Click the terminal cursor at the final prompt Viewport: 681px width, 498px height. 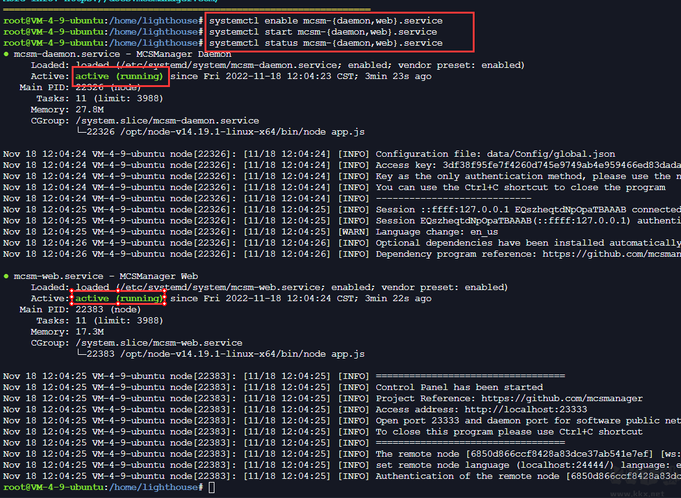click(211, 488)
